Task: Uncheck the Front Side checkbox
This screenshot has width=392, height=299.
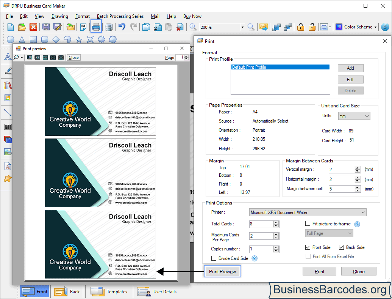Action: [308, 247]
